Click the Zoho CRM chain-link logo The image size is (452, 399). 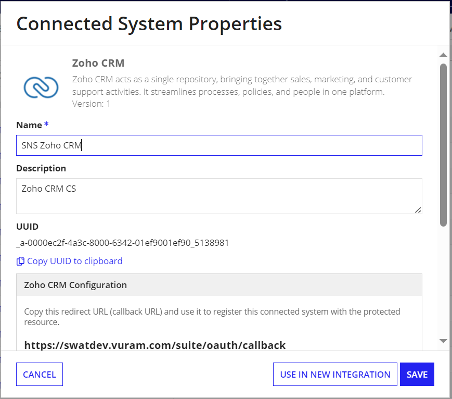pos(41,87)
